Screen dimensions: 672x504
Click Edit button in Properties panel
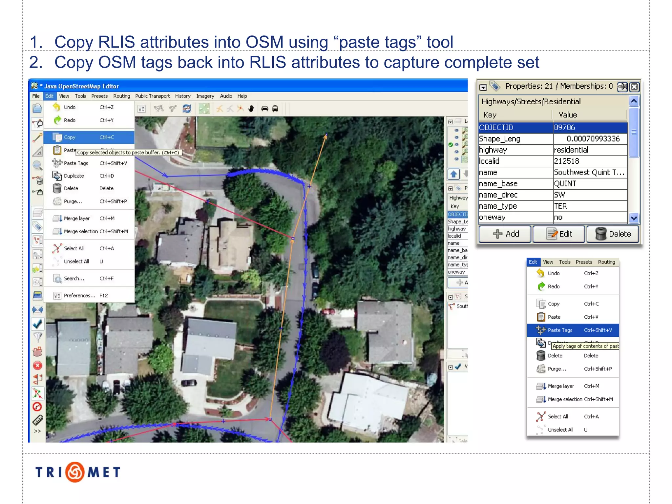(559, 234)
